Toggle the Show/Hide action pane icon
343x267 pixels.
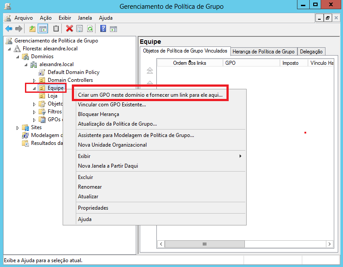pos(113,29)
